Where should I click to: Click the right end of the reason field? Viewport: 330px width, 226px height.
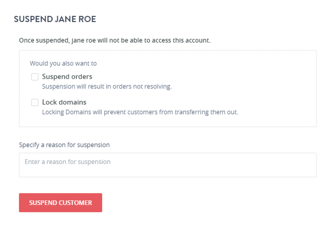[309, 165]
